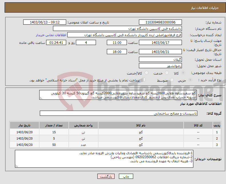Select the کالا radio button
Screen dimensions: 226x184
coord(183,73)
